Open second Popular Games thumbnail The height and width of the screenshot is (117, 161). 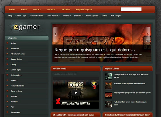[x=109, y=86]
